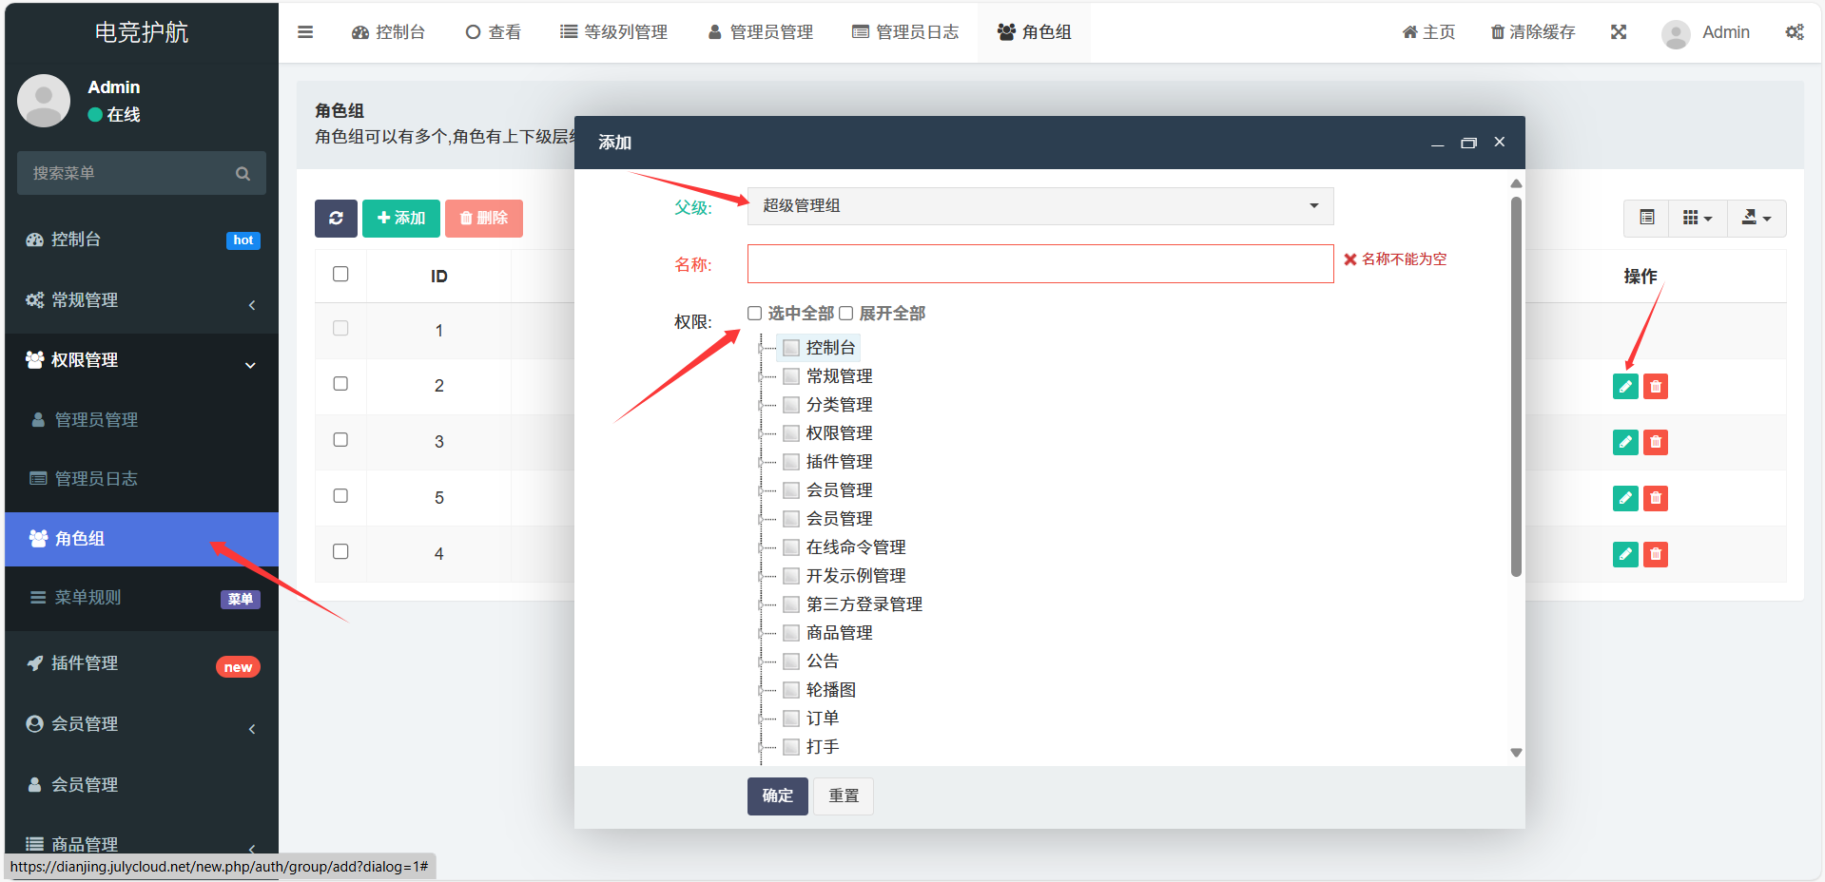Click the hamburger menu toggle icon

click(x=305, y=32)
